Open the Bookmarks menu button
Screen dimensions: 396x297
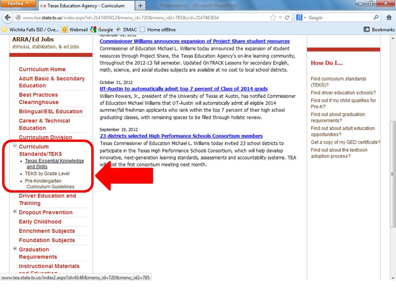(x=379, y=30)
